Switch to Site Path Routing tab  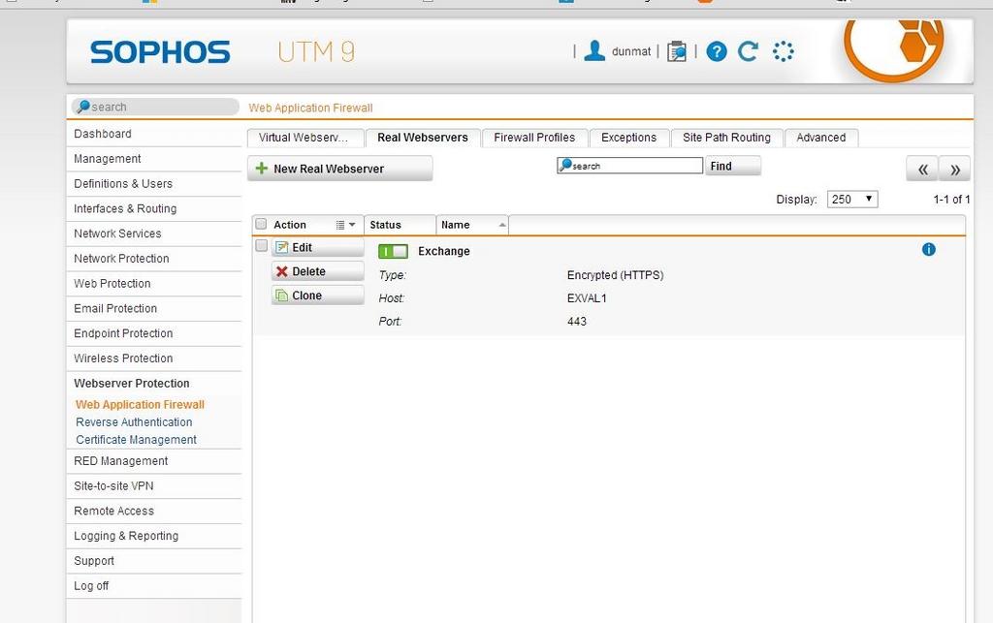click(726, 138)
